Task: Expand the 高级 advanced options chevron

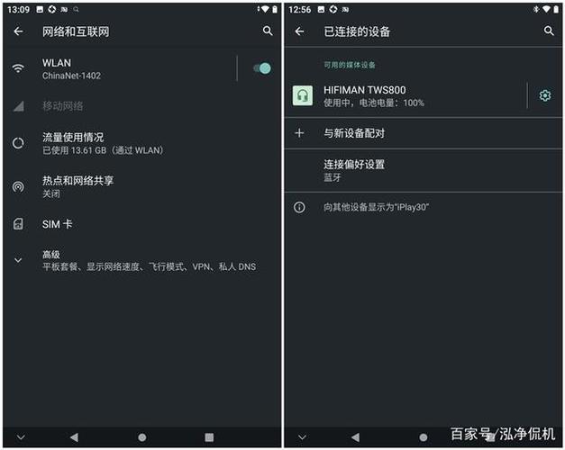Action: click(x=18, y=260)
